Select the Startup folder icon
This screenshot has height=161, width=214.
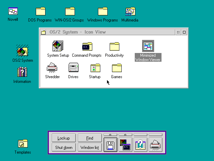coord(95,68)
